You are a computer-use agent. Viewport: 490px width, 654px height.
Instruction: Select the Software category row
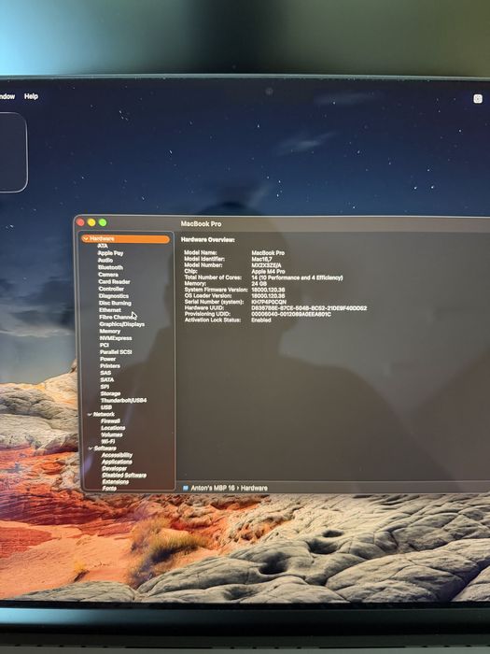click(x=105, y=448)
